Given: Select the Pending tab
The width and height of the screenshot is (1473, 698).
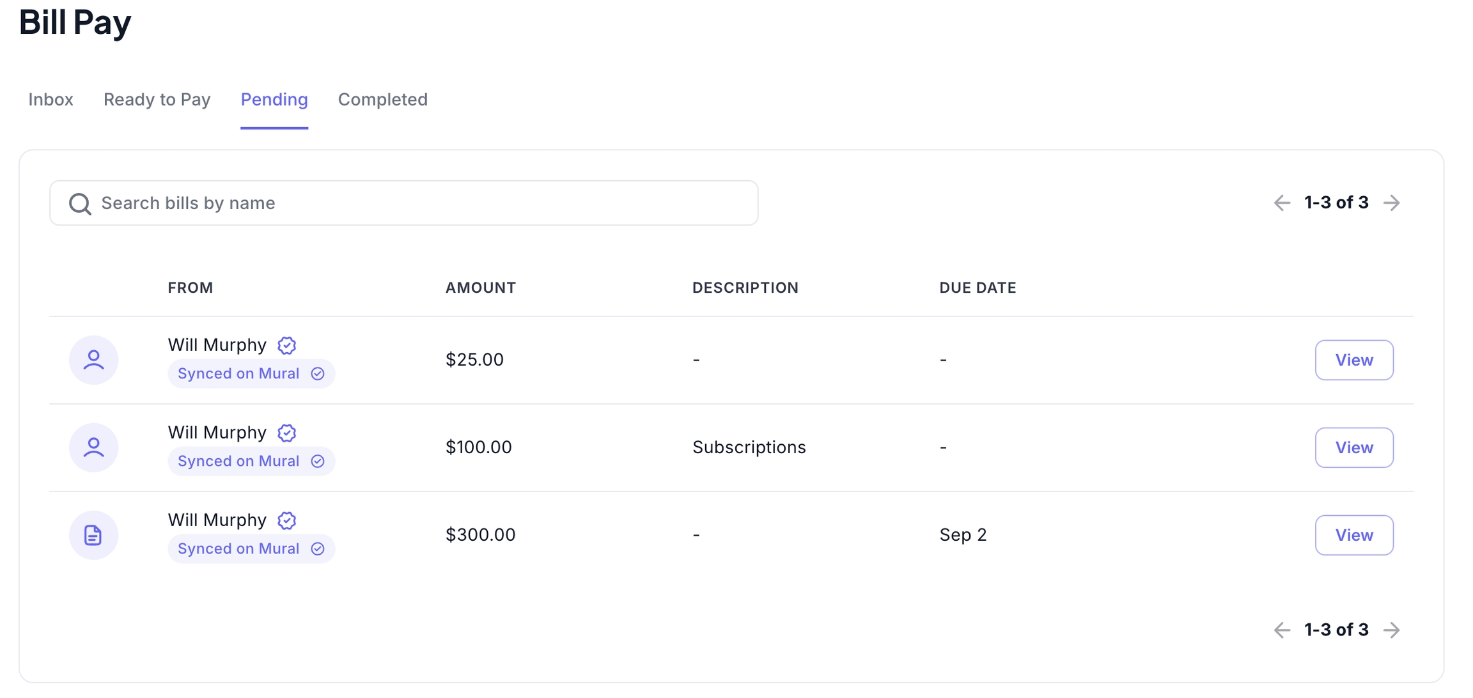Looking at the screenshot, I should (x=274, y=100).
